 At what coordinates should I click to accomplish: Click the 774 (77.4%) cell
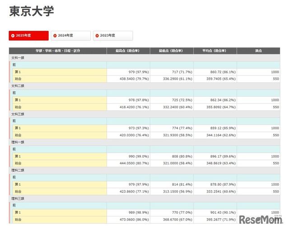tap(172, 128)
